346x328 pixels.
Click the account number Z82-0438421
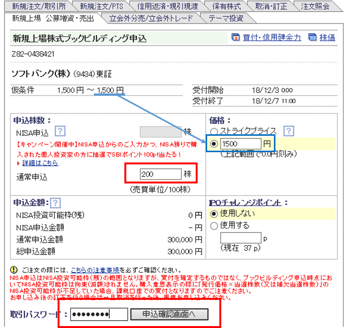point(33,54)
